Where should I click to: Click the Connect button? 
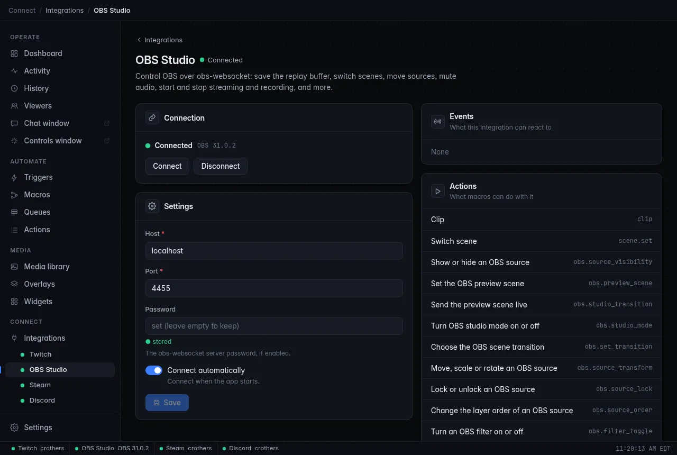(167, 166)
